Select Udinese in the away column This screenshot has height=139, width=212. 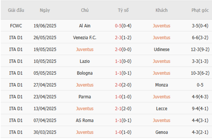(x=161, y=49)
